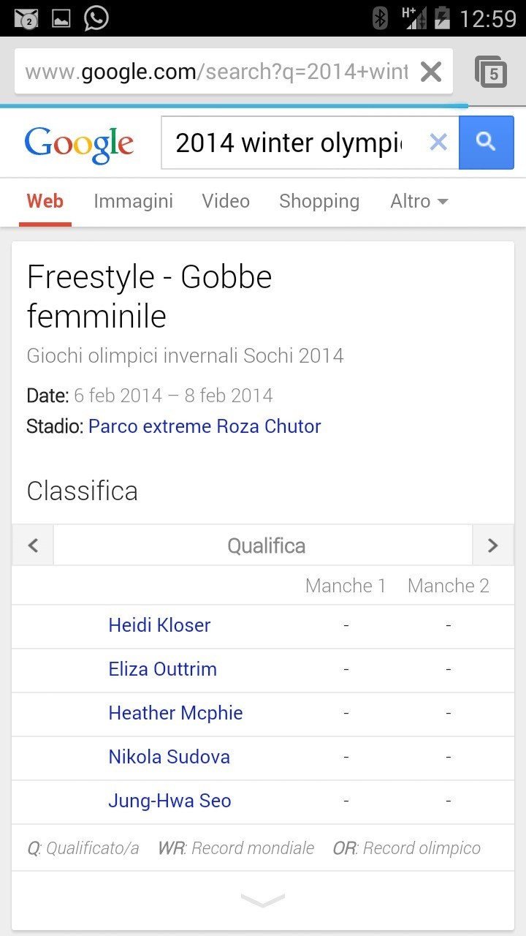Open the Jung-Hwa Seo athlete link
The height and width of the screenshot is (936, 526).
tap(169, 801)
